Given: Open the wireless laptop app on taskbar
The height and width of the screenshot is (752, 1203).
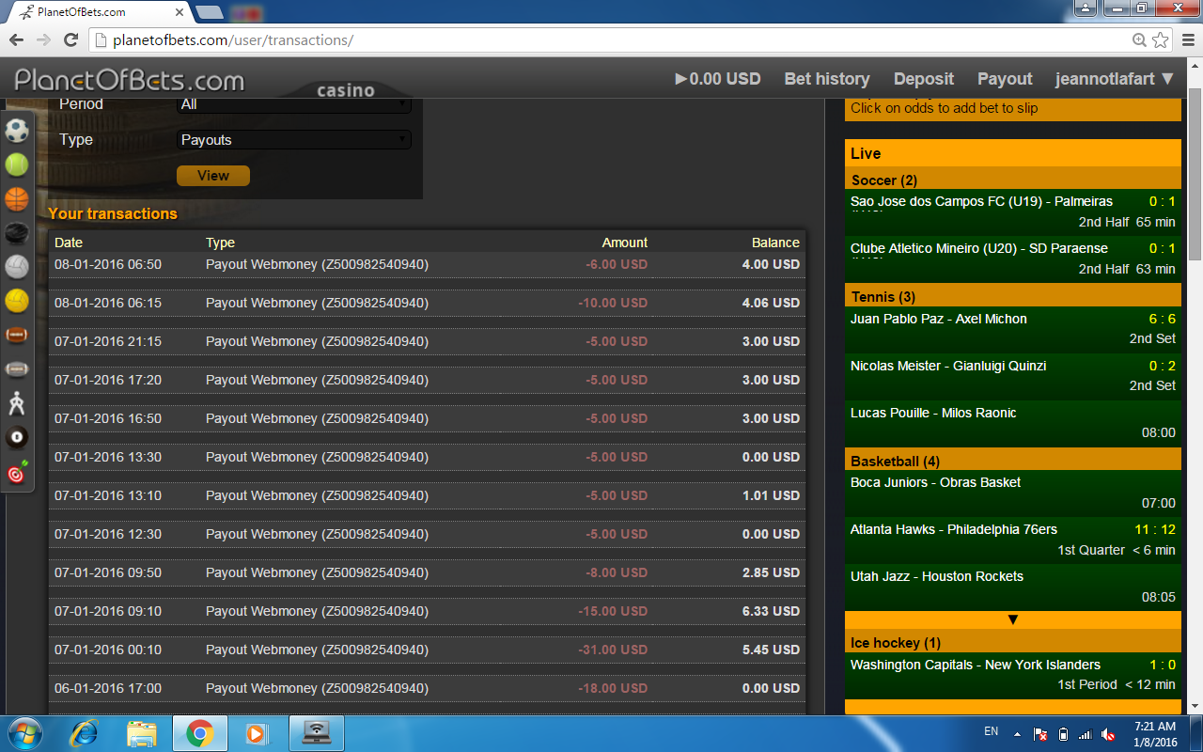Looking at the screenshot, I should pyautogui.click(x=316, y=732).
